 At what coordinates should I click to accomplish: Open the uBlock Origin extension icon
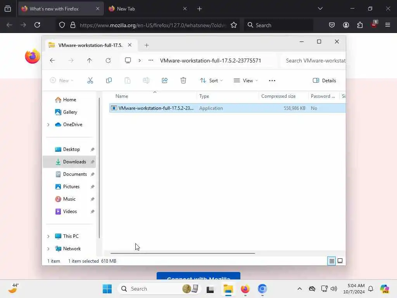374,24
